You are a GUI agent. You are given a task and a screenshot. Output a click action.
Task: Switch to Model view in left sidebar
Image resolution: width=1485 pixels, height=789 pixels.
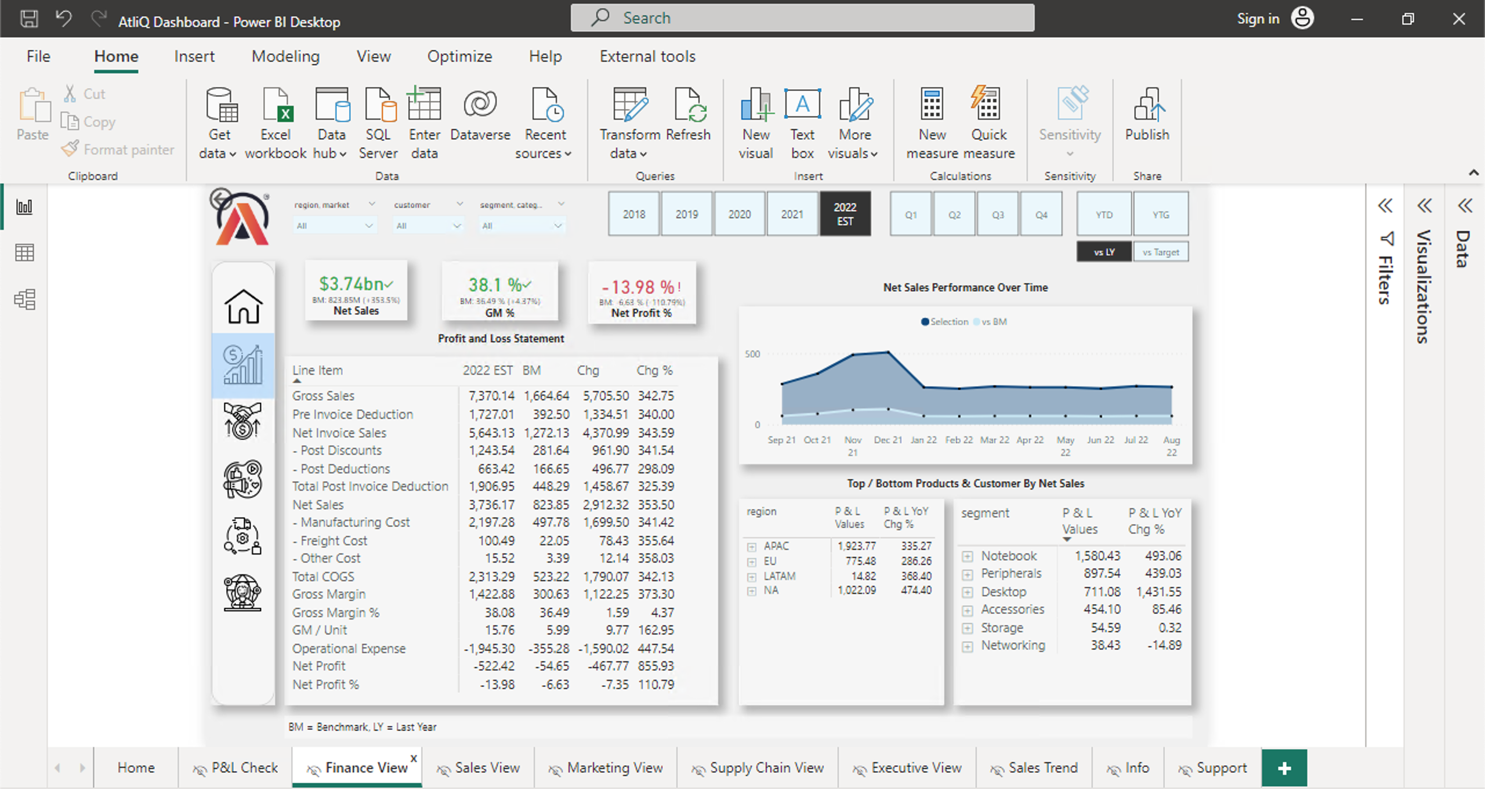(x=24, y=299)
